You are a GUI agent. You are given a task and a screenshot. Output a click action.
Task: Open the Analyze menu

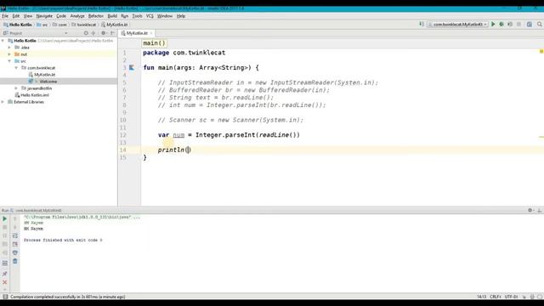point(77,16)
